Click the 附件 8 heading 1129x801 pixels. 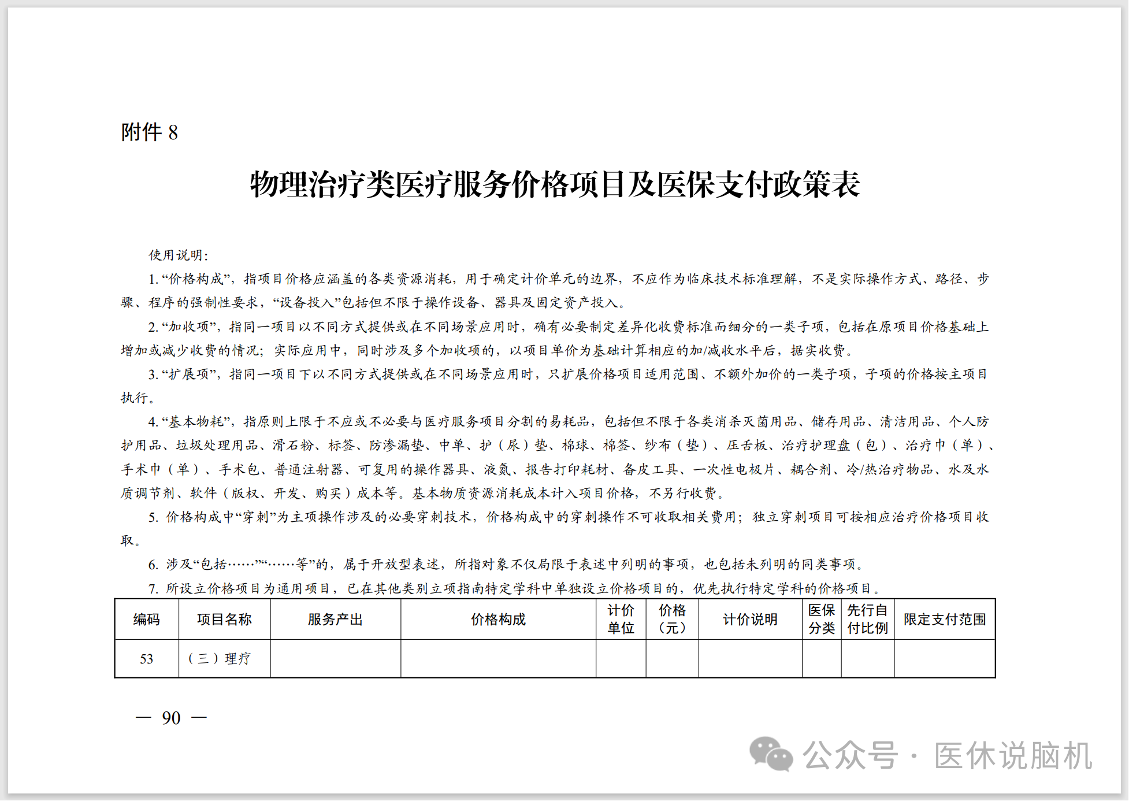pyautogui.click(x=149, y=132)
